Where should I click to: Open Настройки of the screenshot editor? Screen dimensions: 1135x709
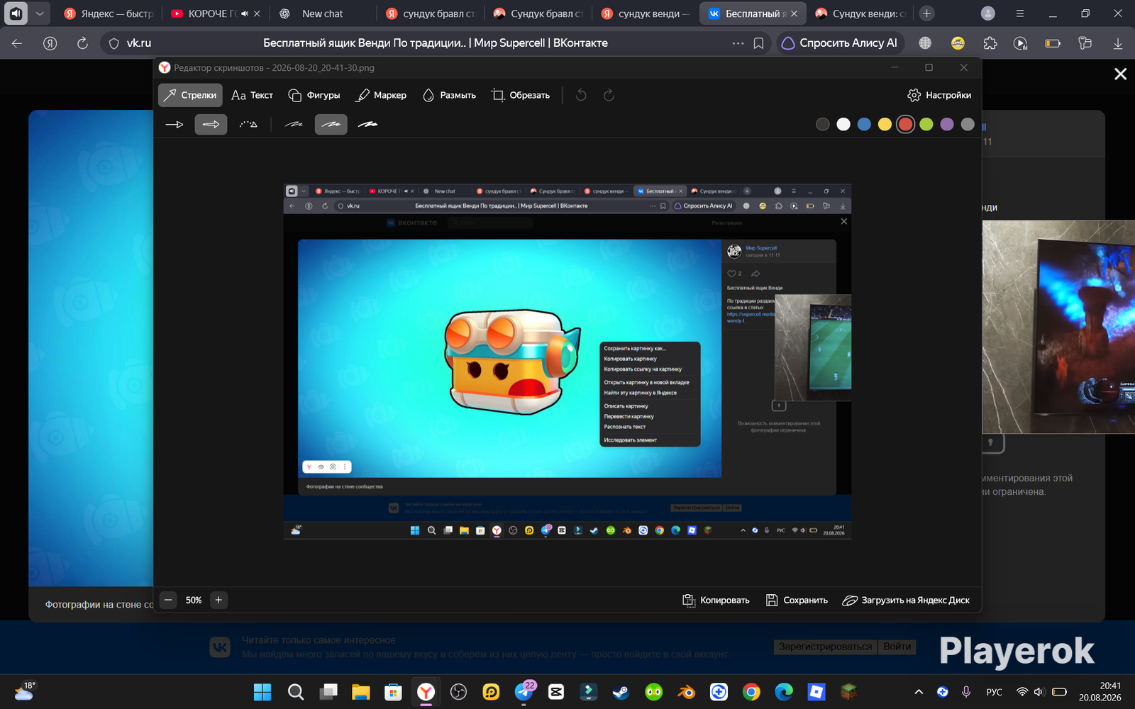[939, 95]
